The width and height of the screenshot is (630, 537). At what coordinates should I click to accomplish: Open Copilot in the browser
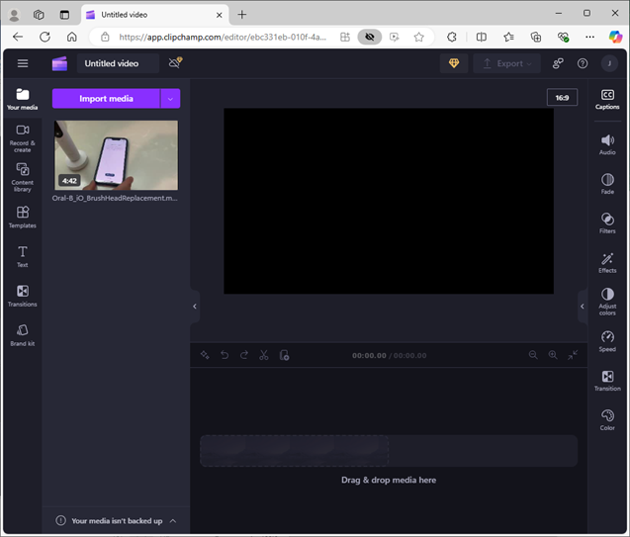point(615,37)
